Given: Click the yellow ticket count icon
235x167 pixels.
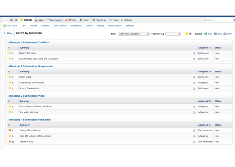Looking at the screenshot, I should point(187,34).
